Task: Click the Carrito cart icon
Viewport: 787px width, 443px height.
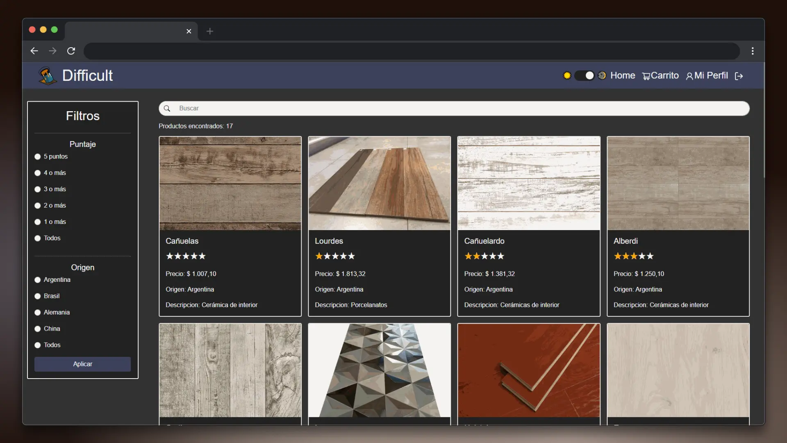Action: (646, 76)
